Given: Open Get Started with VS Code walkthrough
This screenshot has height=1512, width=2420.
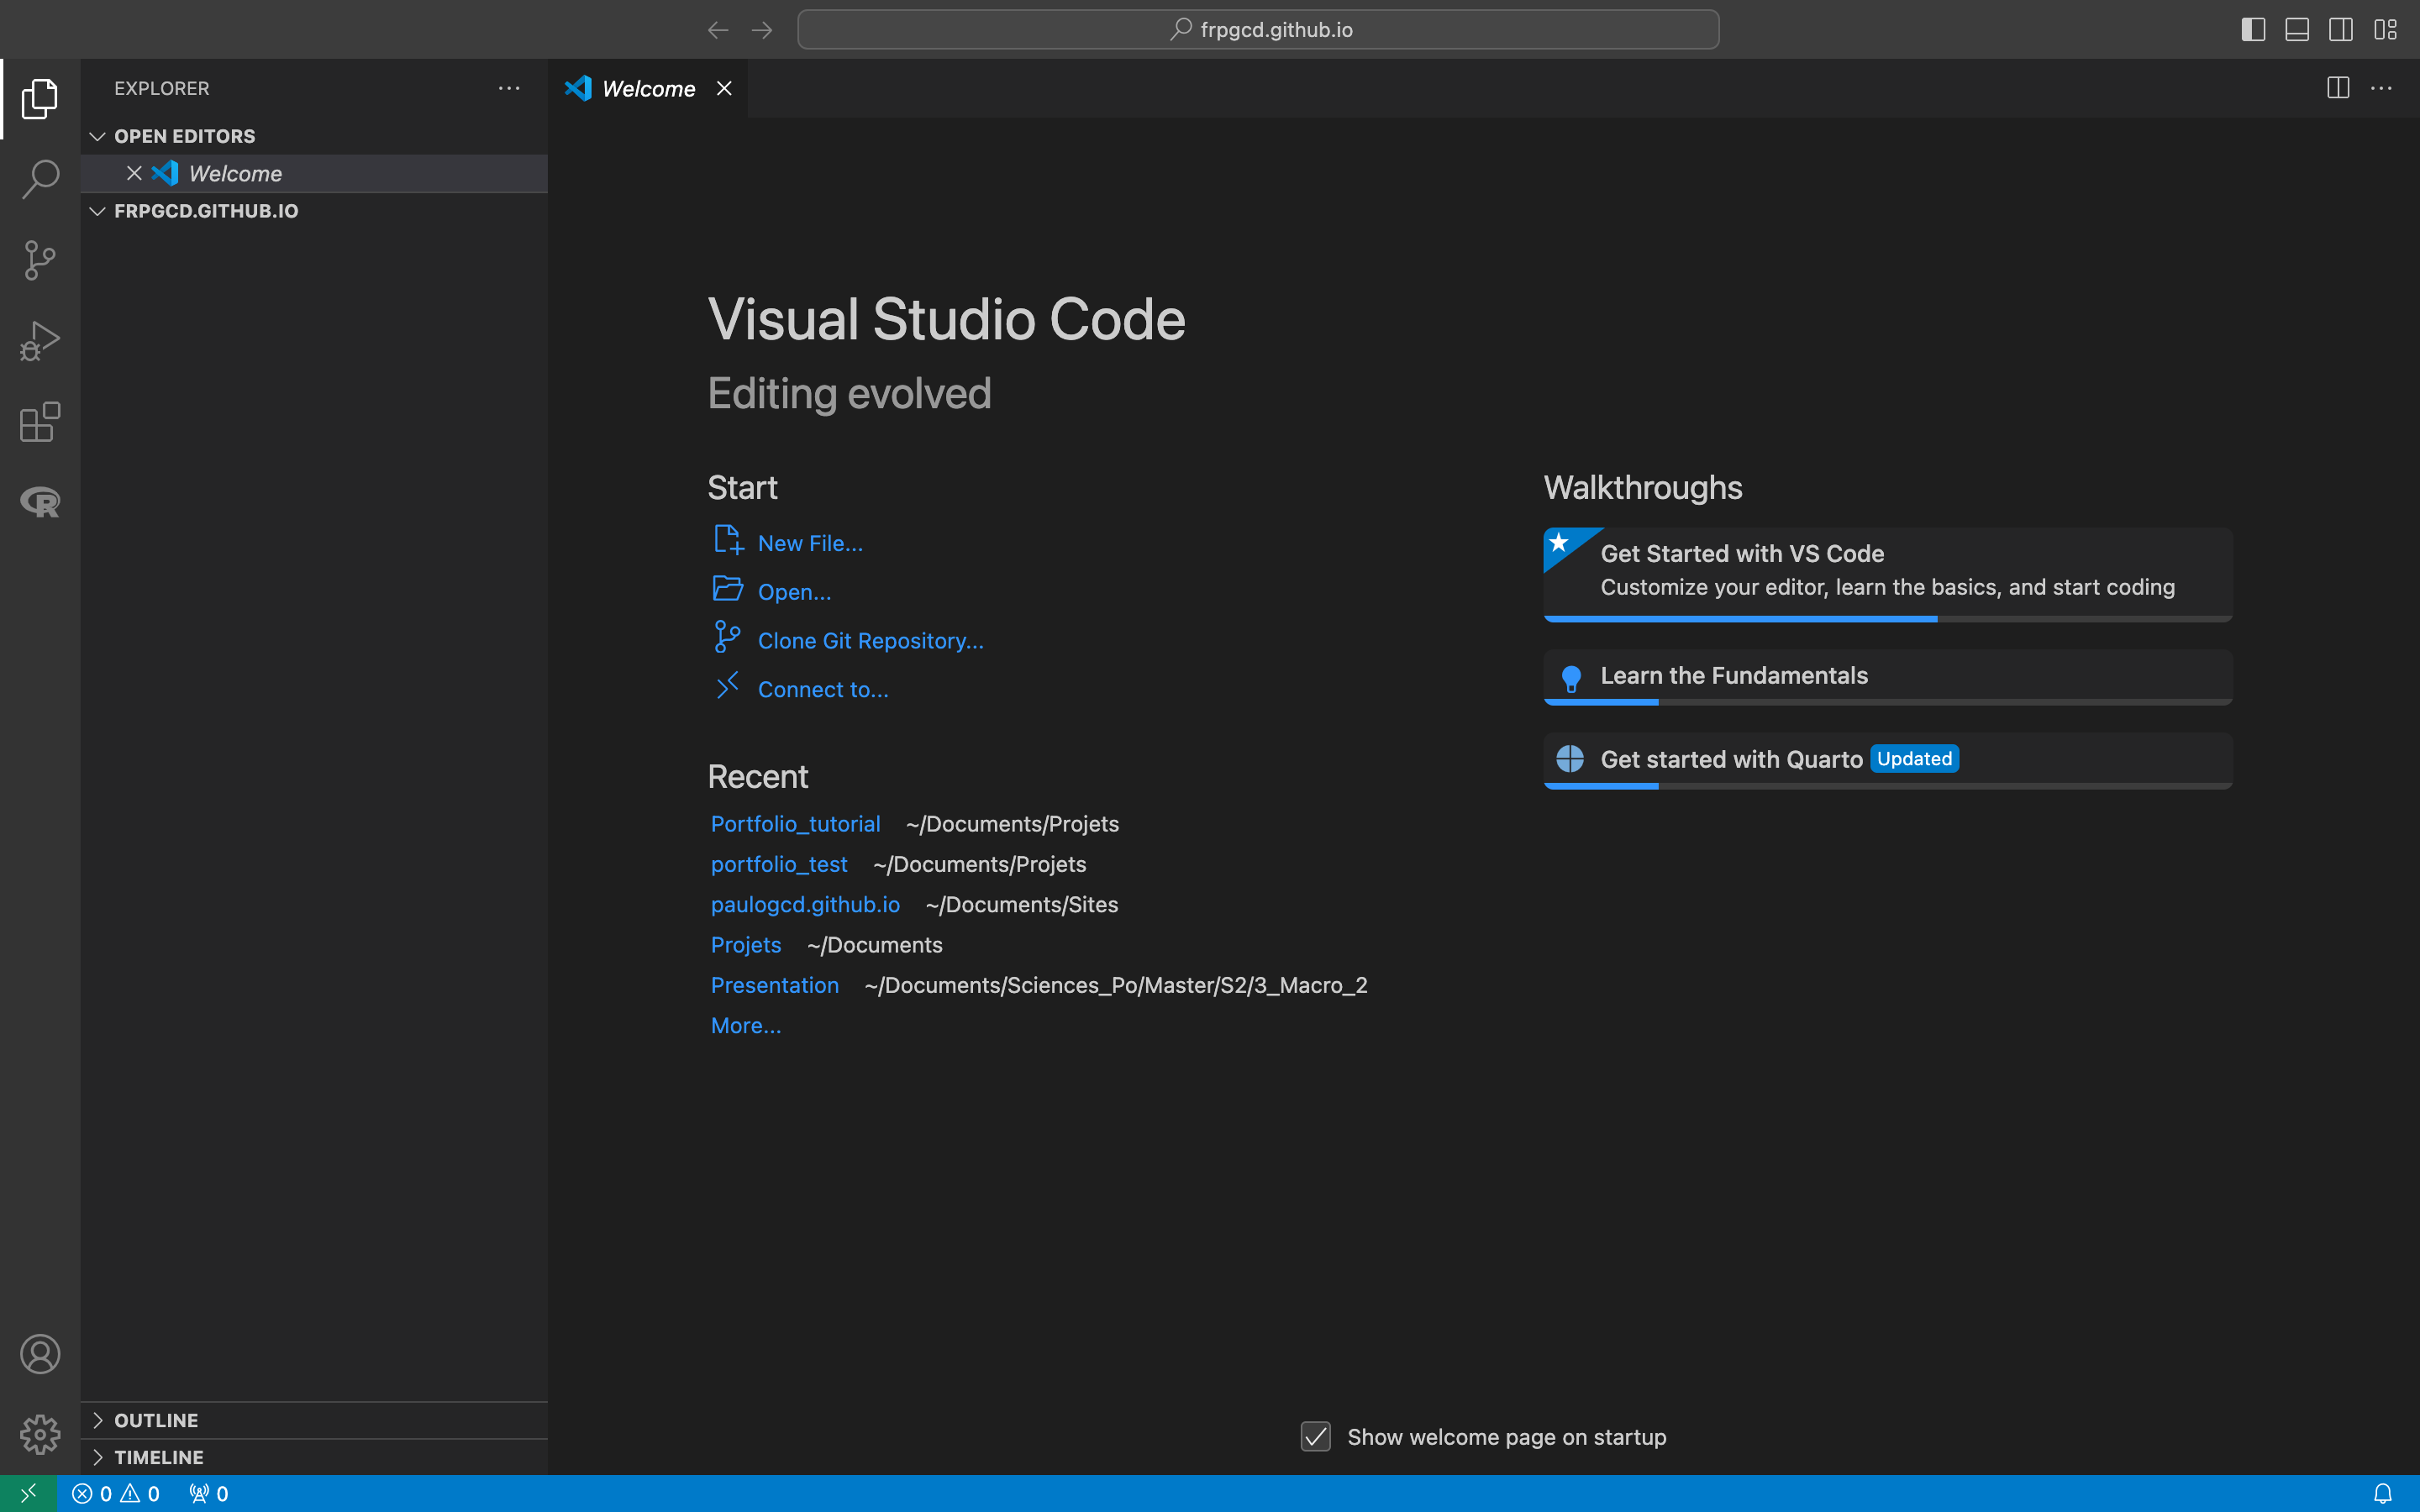Looking at the screenshot, I should coord(1888,574).
